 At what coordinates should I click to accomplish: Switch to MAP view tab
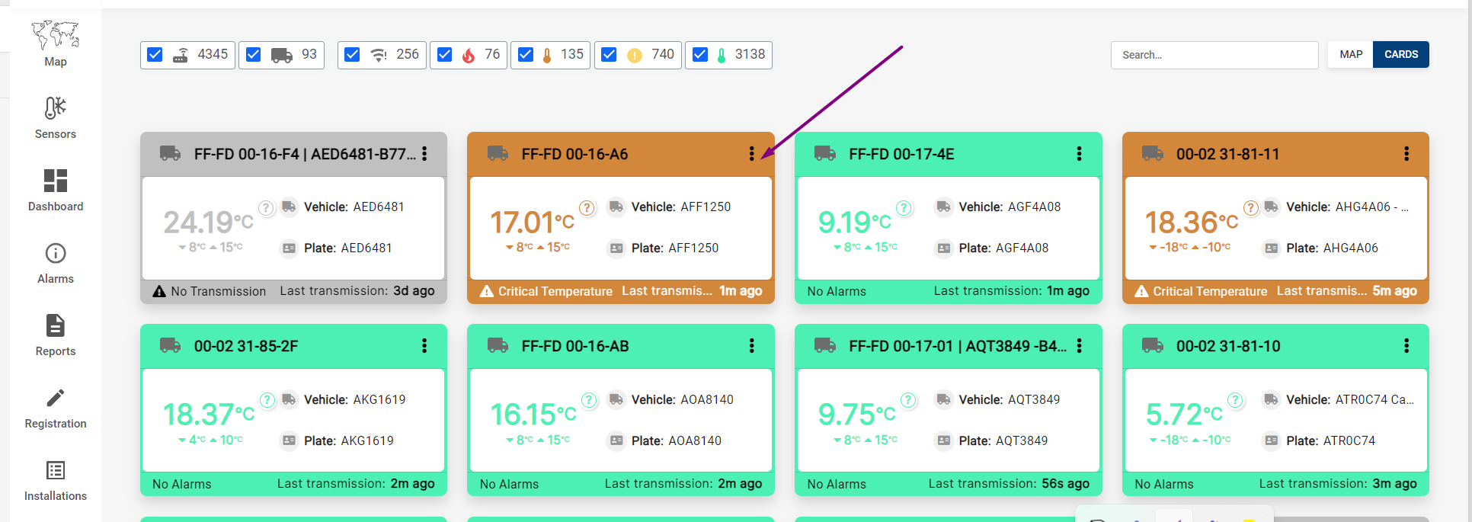click(x=1350, y=55)
